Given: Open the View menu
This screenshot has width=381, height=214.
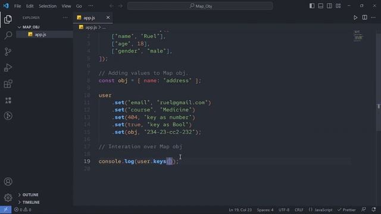Looking at the screenshot, I should [x=66, y=6].
